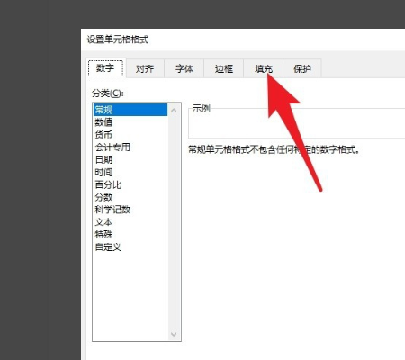Open the 字体 tab
This screenshot has width=405, height=360.
184,69
